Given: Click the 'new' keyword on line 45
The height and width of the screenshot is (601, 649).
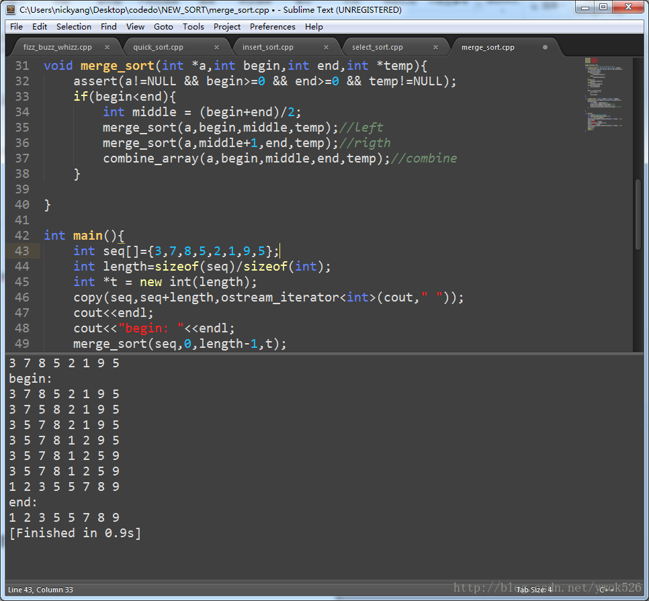Looking at the screenshot, I should click(150, 282).
